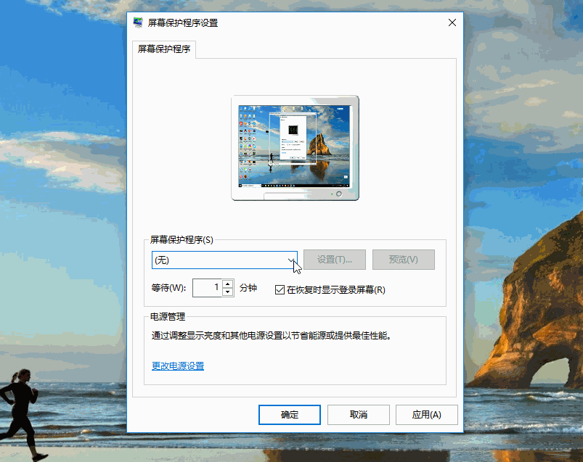Click the dropdown arrow next to (无)
Viewport: 583px width, 462px height.
point(292,260)
